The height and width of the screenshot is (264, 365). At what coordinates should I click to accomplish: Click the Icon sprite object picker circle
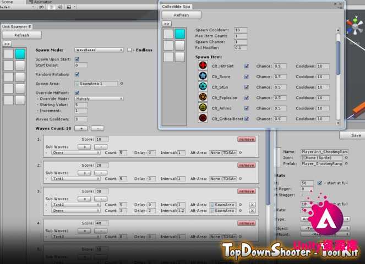point(346,158)
